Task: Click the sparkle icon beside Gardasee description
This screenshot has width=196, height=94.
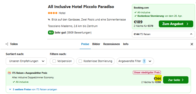Action: (x=49, y=19)
